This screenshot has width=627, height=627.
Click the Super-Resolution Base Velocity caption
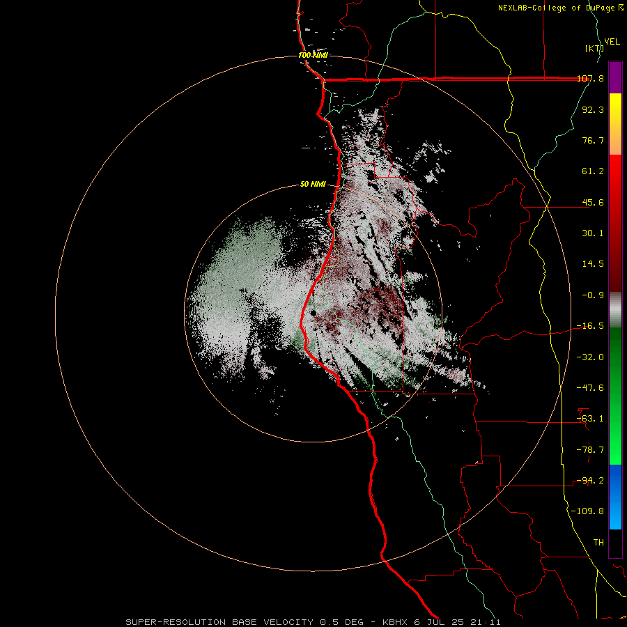click(x=313, y=622)
